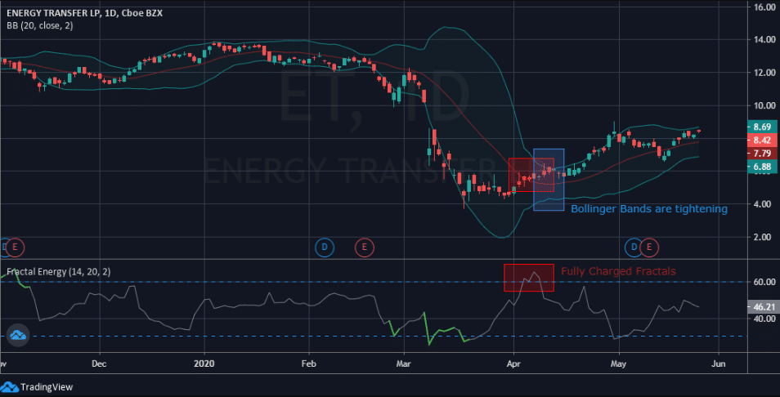Open the February dividend D marker
Screen dimensions: 780x397
pyautogui.click(x=325, y=246)
